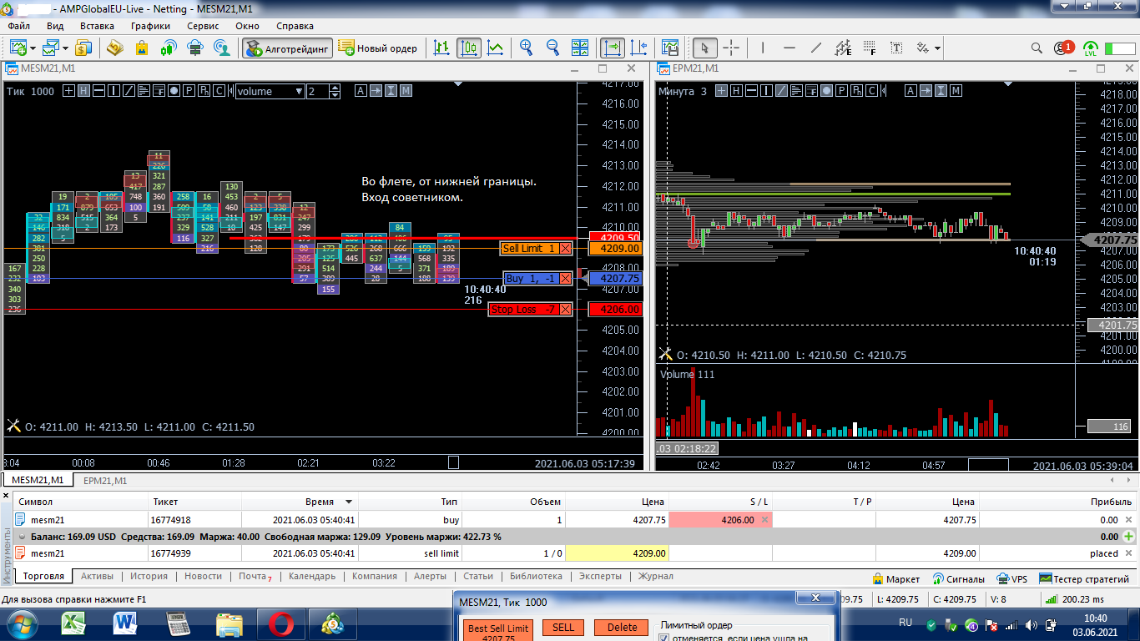
Task: Open the search magnifier in the toolbar
Action: pyautogui.click(x=1037, y=48)
